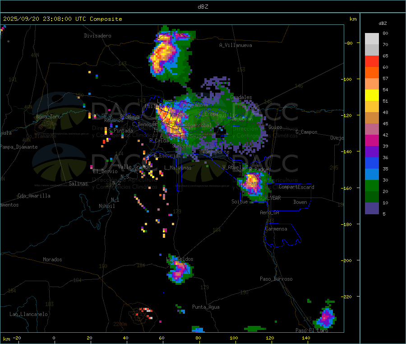Click the -20 km horizontal axis tick label
The image size is (406, 344).
click(x=17, y=338)
